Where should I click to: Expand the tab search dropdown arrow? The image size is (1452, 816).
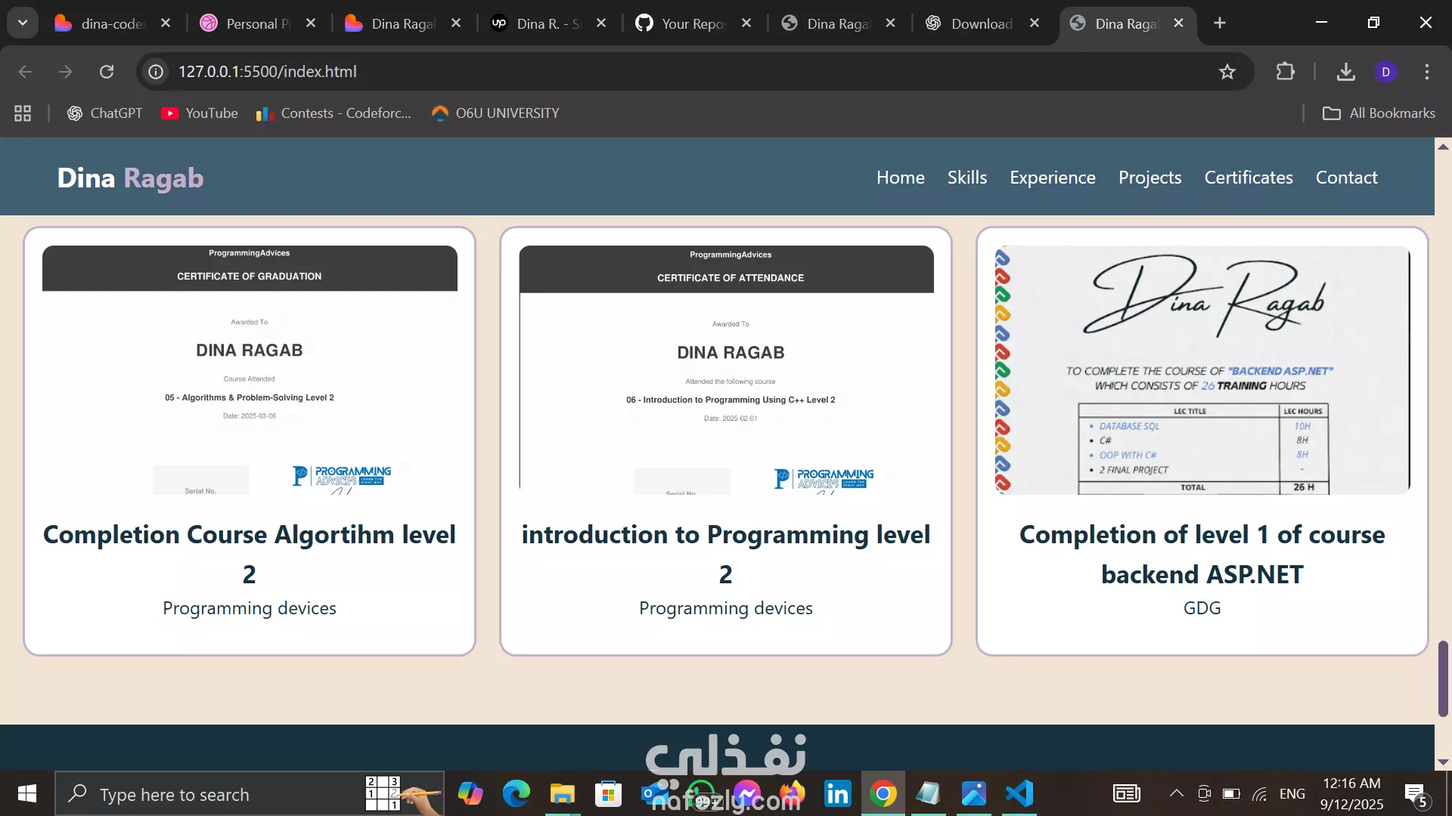pyautogui.click(x=23, y=23)
